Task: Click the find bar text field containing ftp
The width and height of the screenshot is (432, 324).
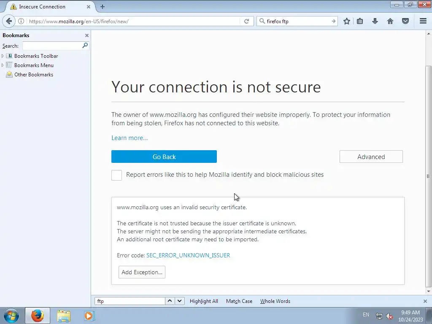Action: point(130,301)
